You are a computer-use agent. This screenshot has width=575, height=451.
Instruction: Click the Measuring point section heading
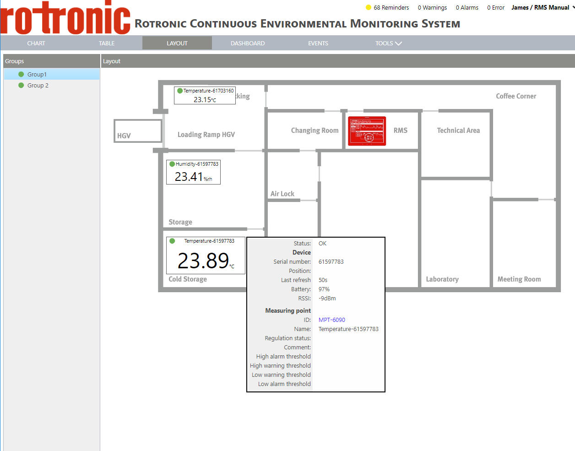coord(288,310)
